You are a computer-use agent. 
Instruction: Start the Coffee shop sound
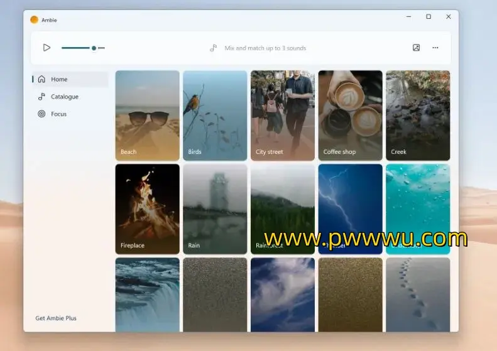pos(350,115)
